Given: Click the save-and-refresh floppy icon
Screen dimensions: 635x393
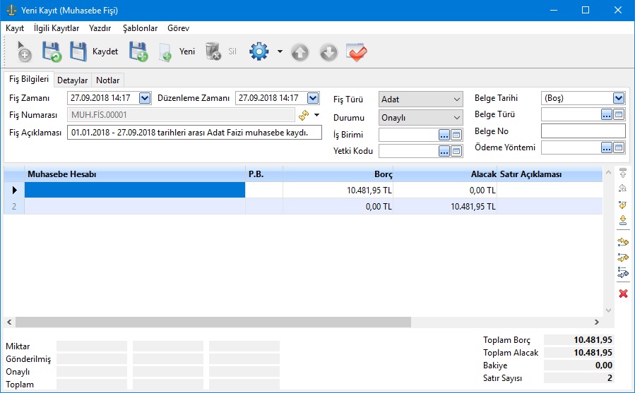Looking at the screenshot, I should [52, 52].
